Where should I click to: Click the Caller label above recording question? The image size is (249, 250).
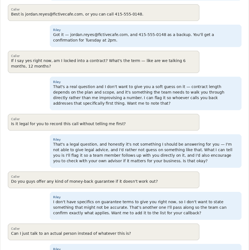[x=15, y=119]
